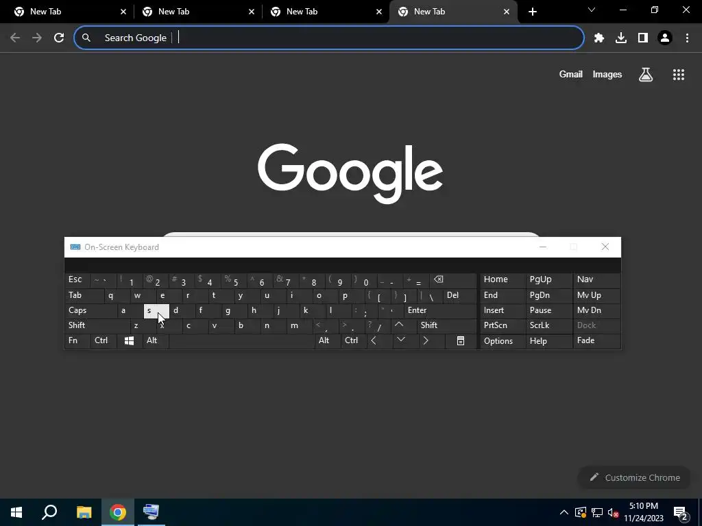Open the Chrome three-dot menu
This screenshot has height=526, width=702.
click(x=687, y=38)
